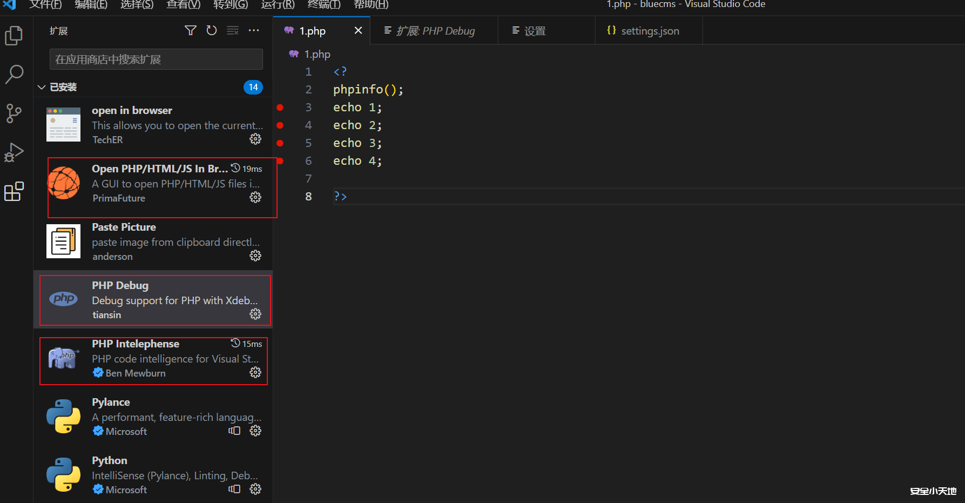Screen dimensions: 965x503
Task: Collapse the 已安装 extensions section
Action: (x=42, y=86)
